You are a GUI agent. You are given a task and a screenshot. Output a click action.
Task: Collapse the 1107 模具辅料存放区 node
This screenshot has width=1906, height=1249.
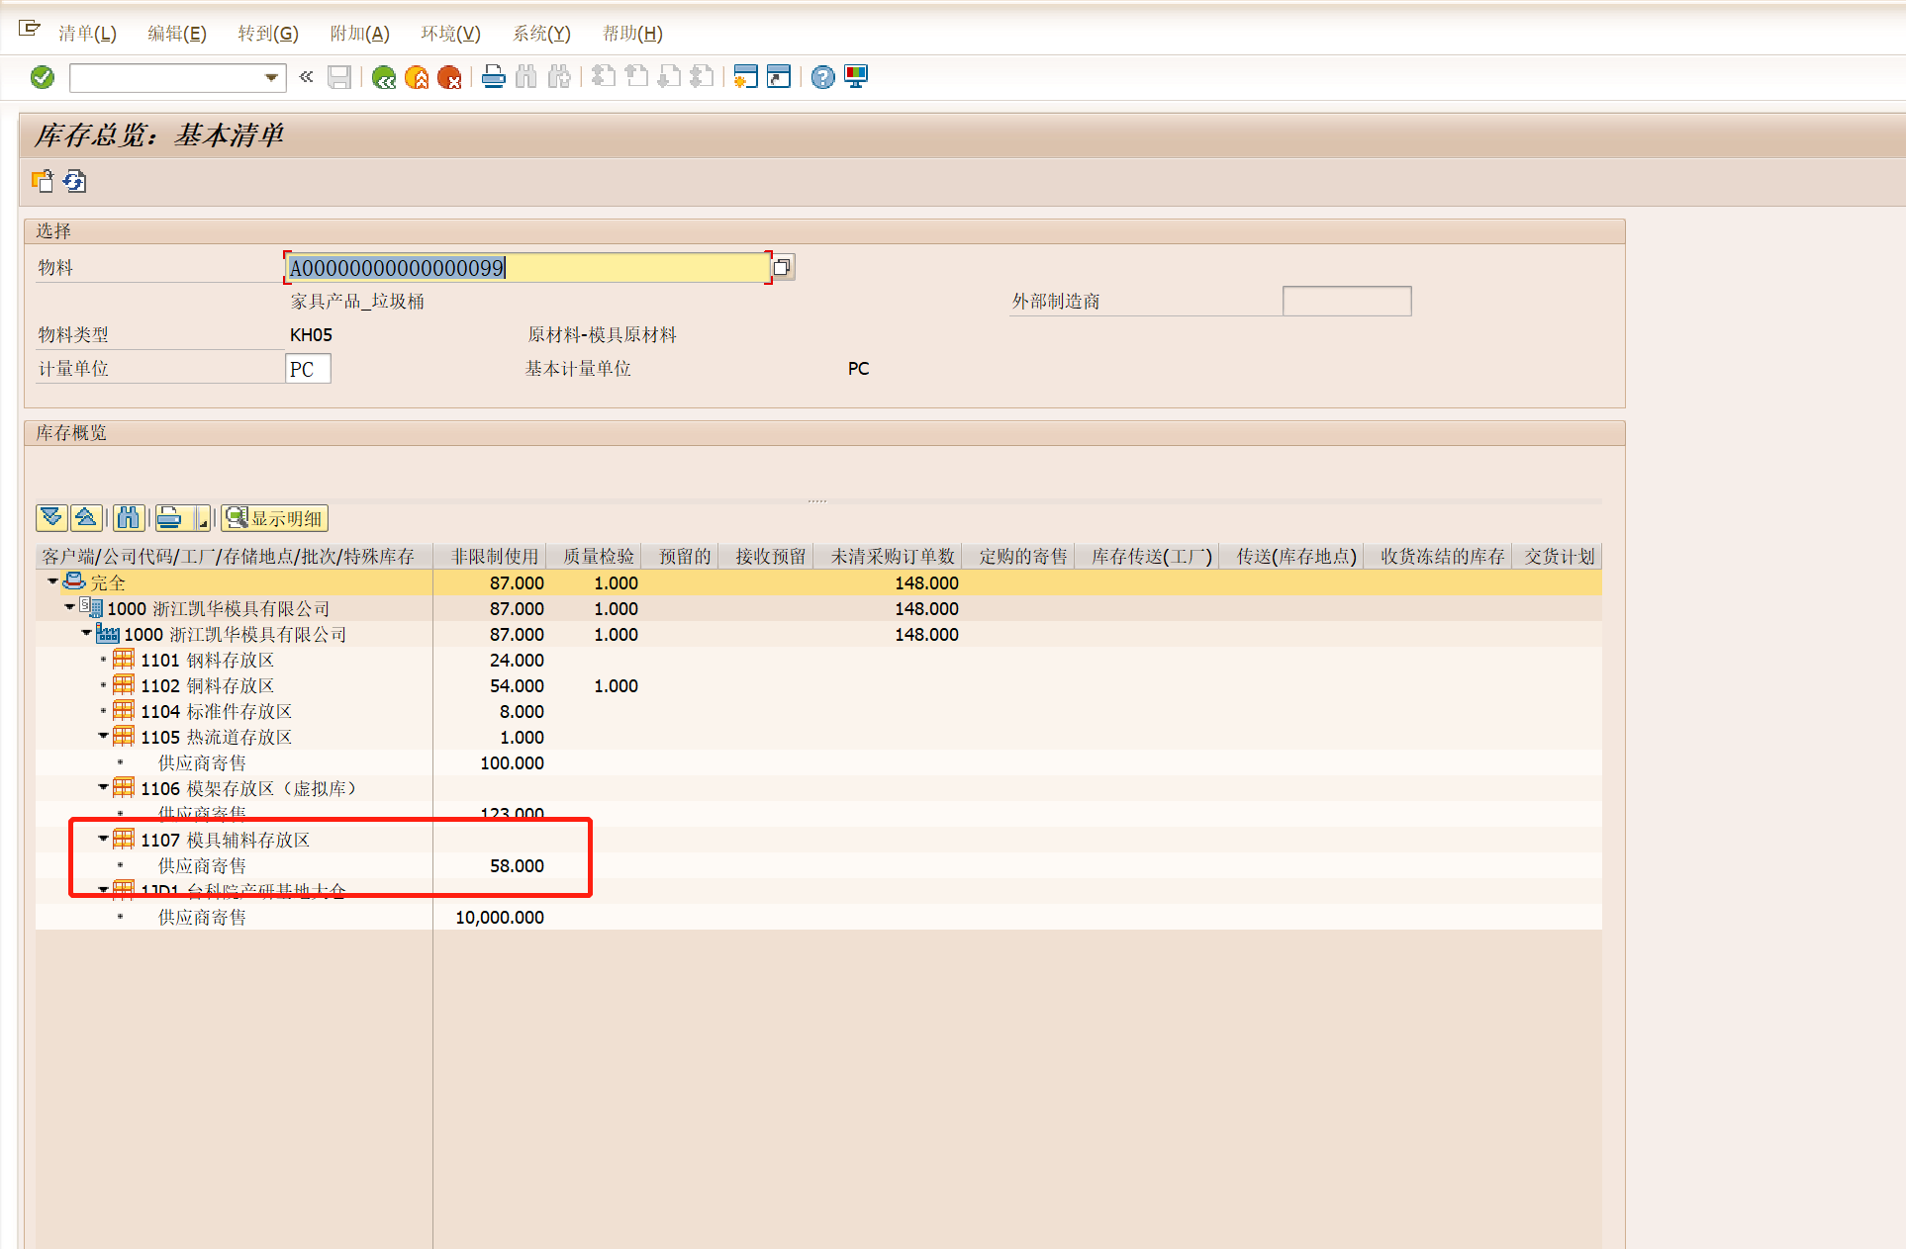click(x=103, y=839)
